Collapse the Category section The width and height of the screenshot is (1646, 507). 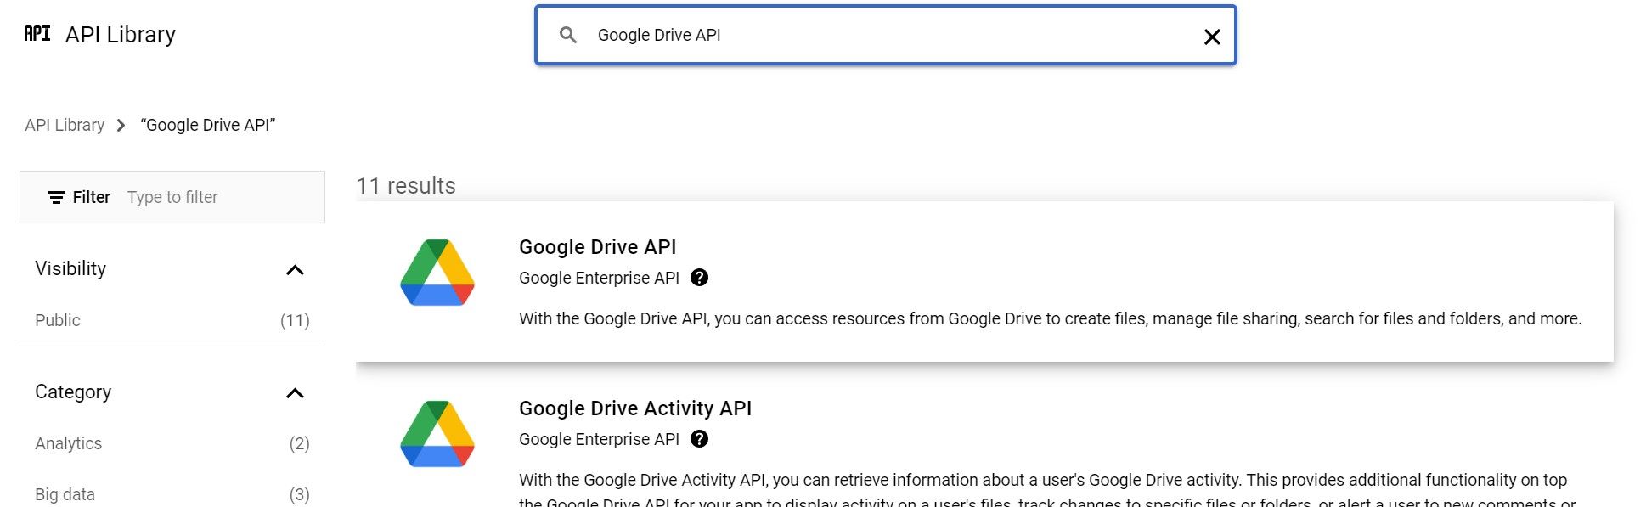tap(295, 393)
